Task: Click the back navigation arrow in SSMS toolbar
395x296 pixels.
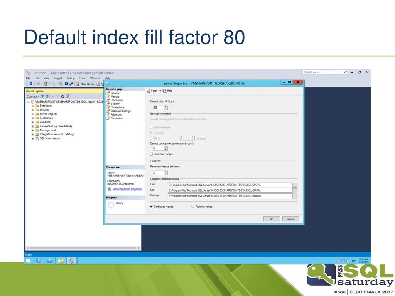Action: (31, 84)
